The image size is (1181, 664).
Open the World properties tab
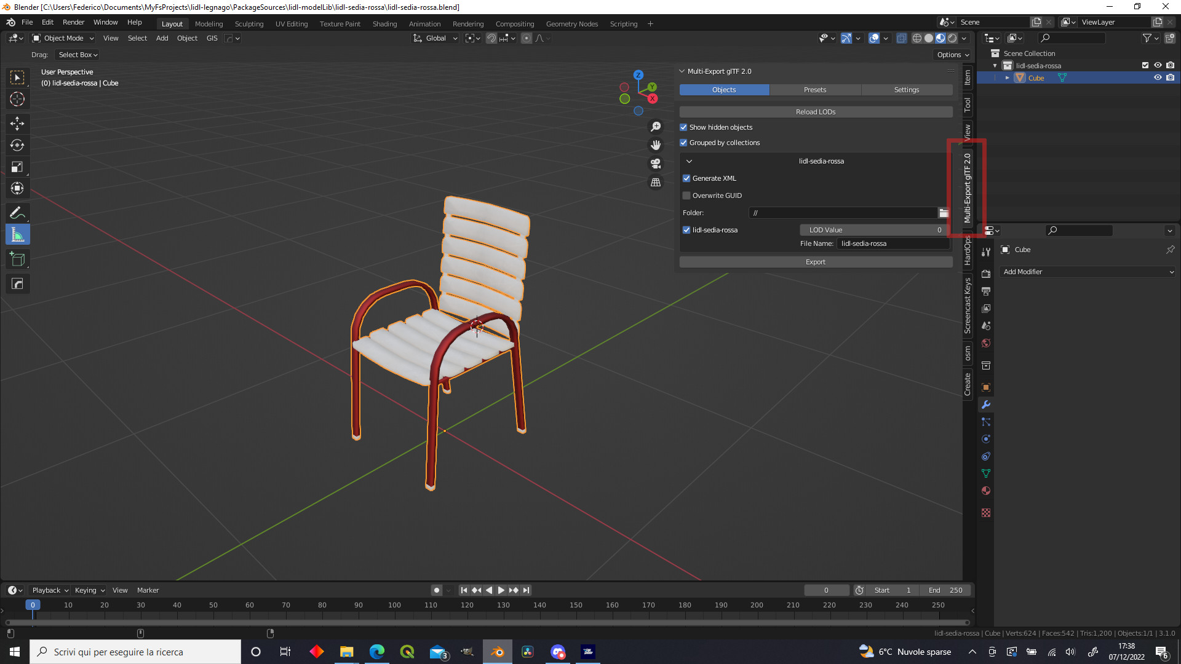(x=986, y=343)
